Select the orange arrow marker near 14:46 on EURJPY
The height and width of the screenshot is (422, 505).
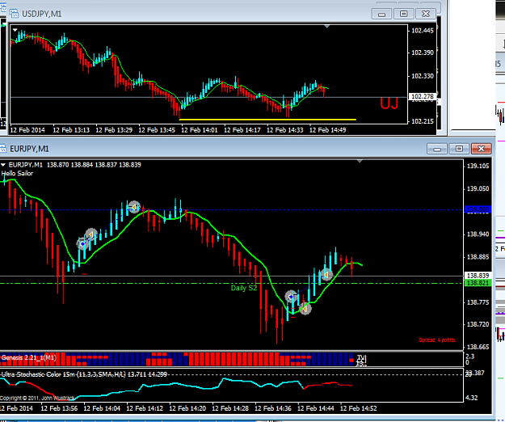click(326, 275)
